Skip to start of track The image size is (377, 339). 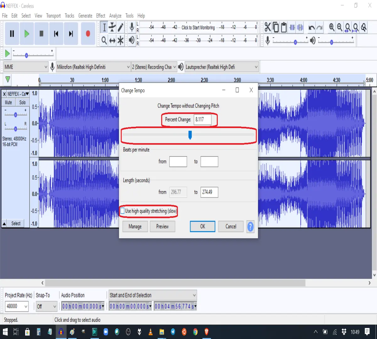(56, 34)
